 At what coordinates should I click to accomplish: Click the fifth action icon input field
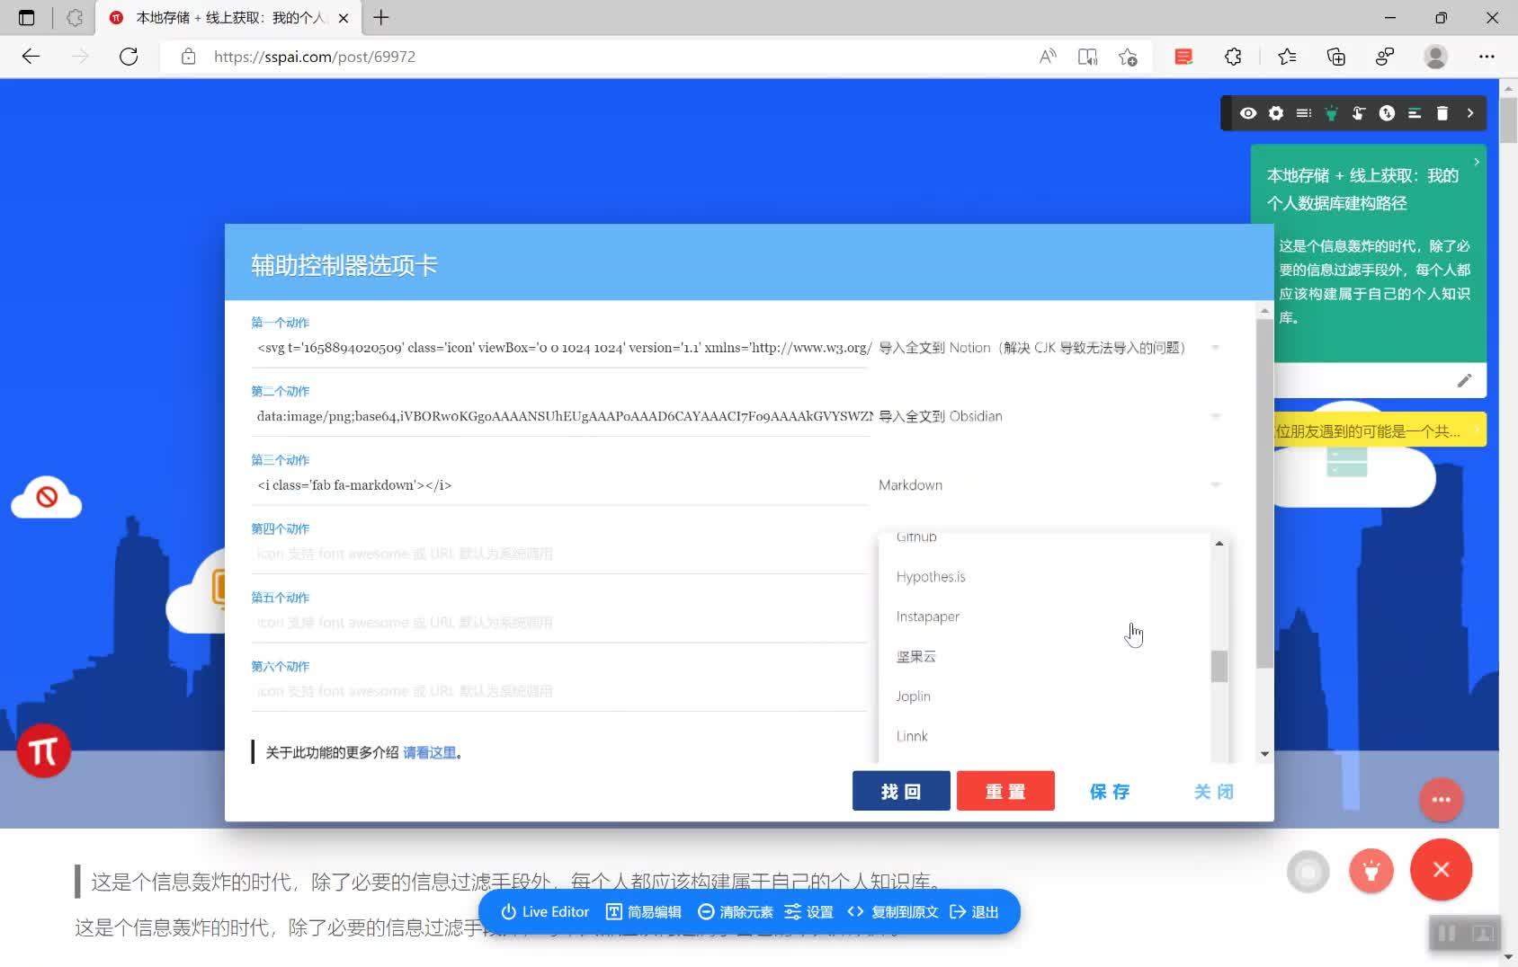point(560,623)
